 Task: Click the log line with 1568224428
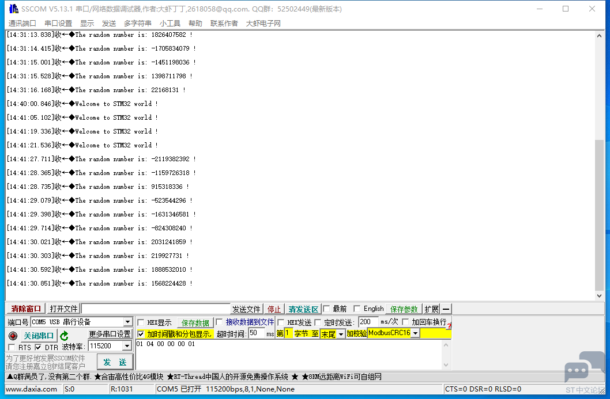click(100, 283)
